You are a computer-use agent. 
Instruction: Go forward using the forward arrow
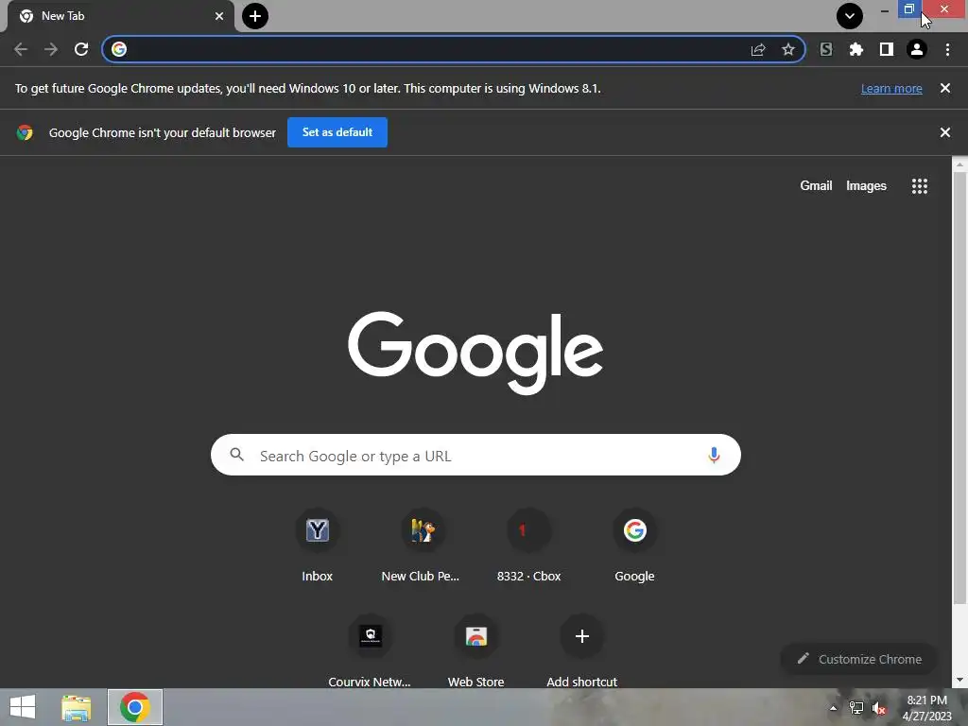coord(51,49)
